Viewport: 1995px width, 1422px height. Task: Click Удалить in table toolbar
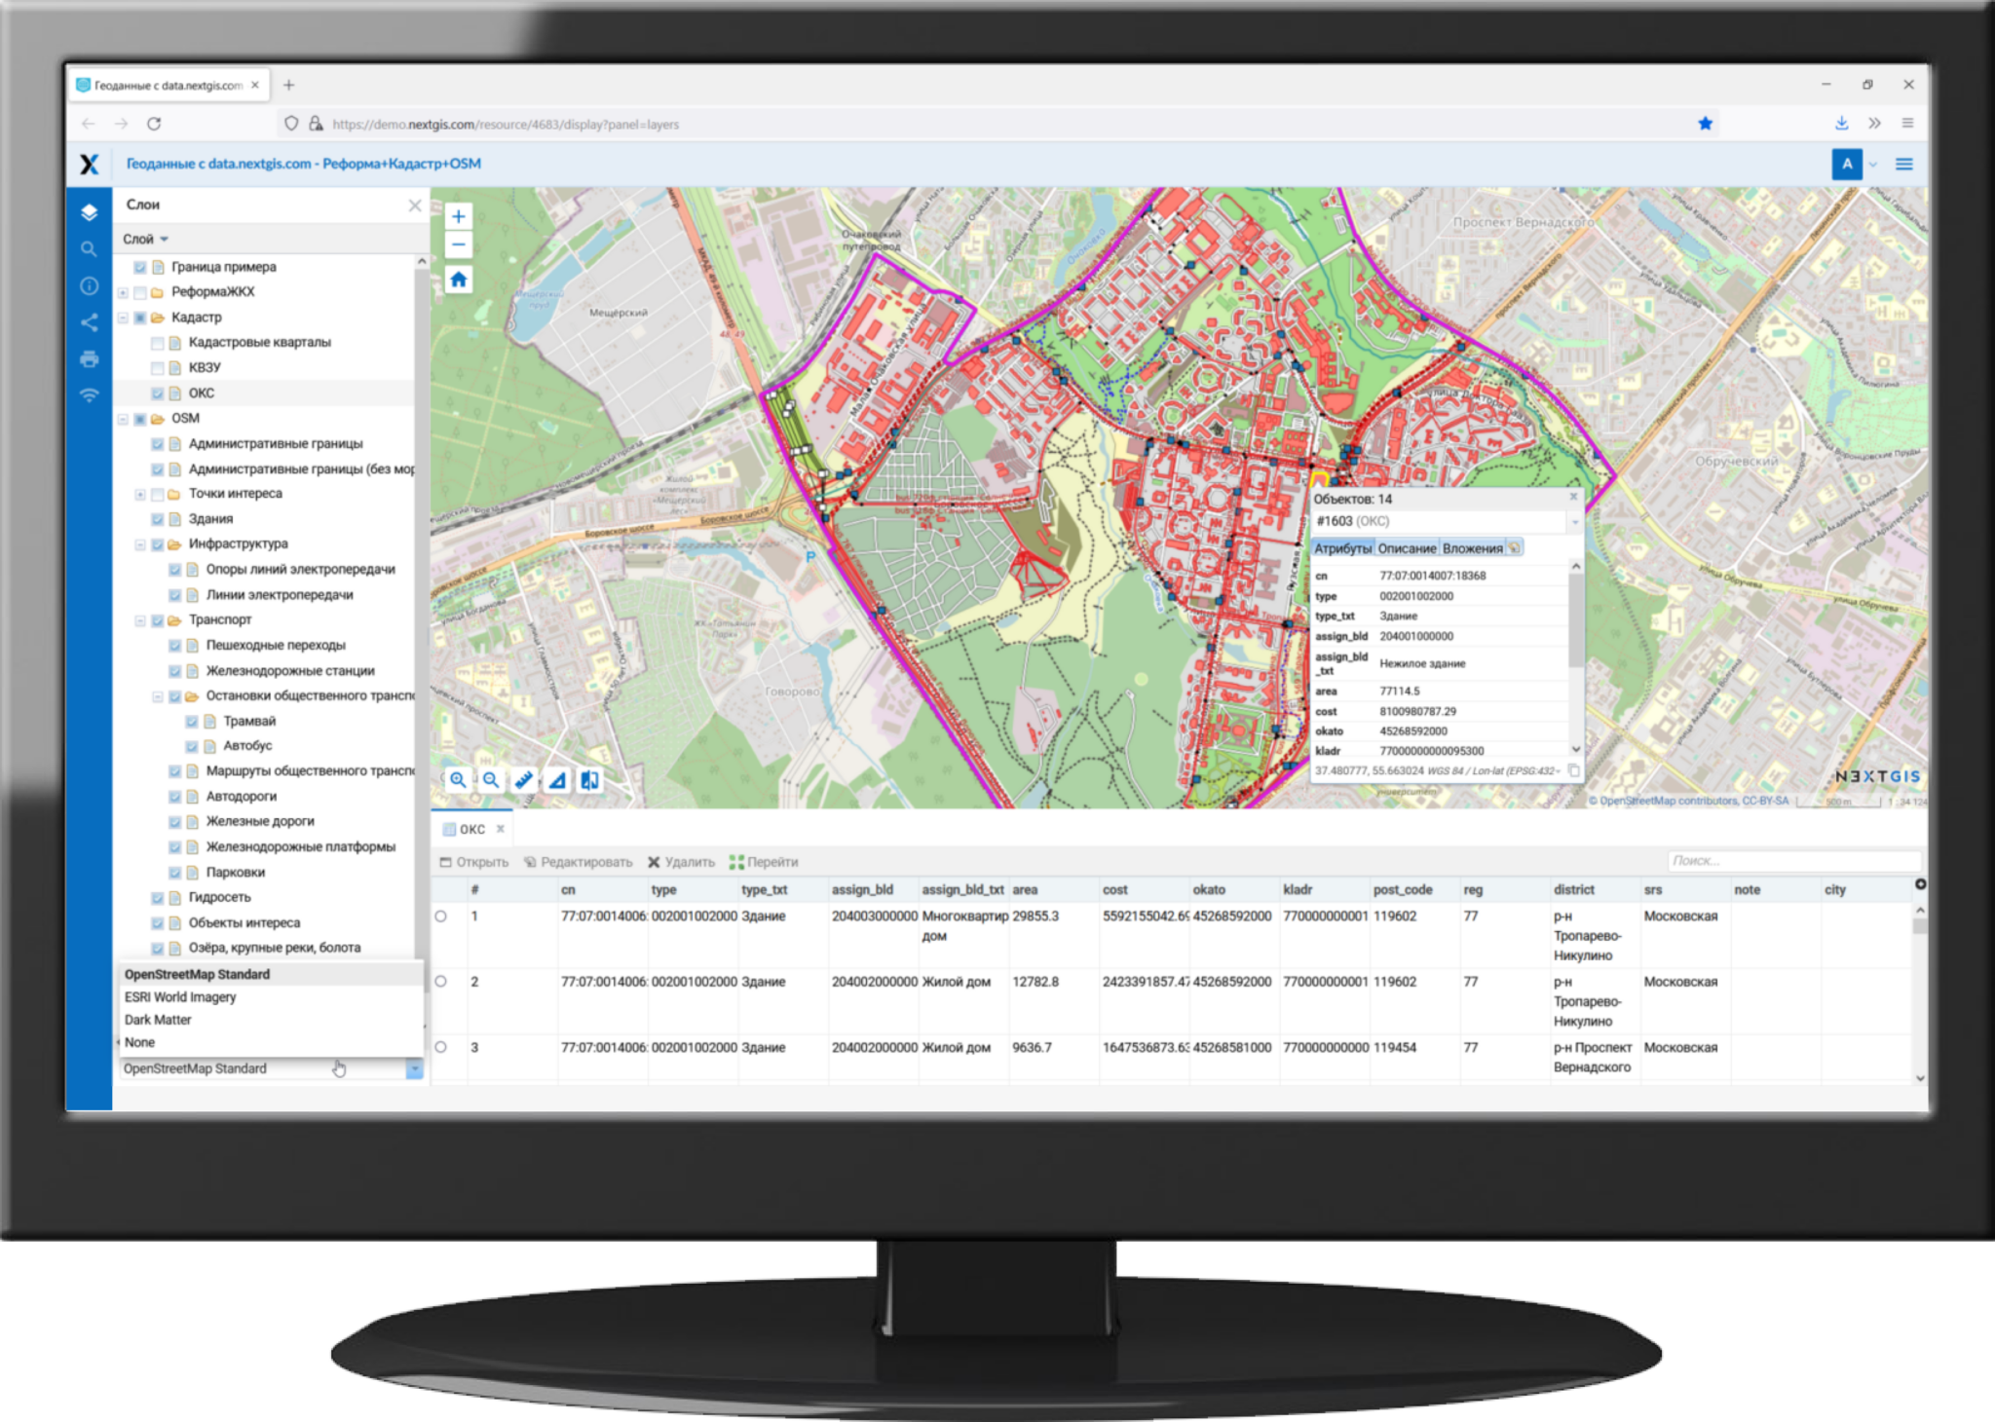681,862
